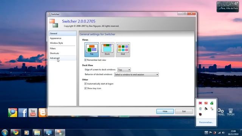The image size is (242, 136).
Task: Open the General settings section
Action: click(62, 34)
